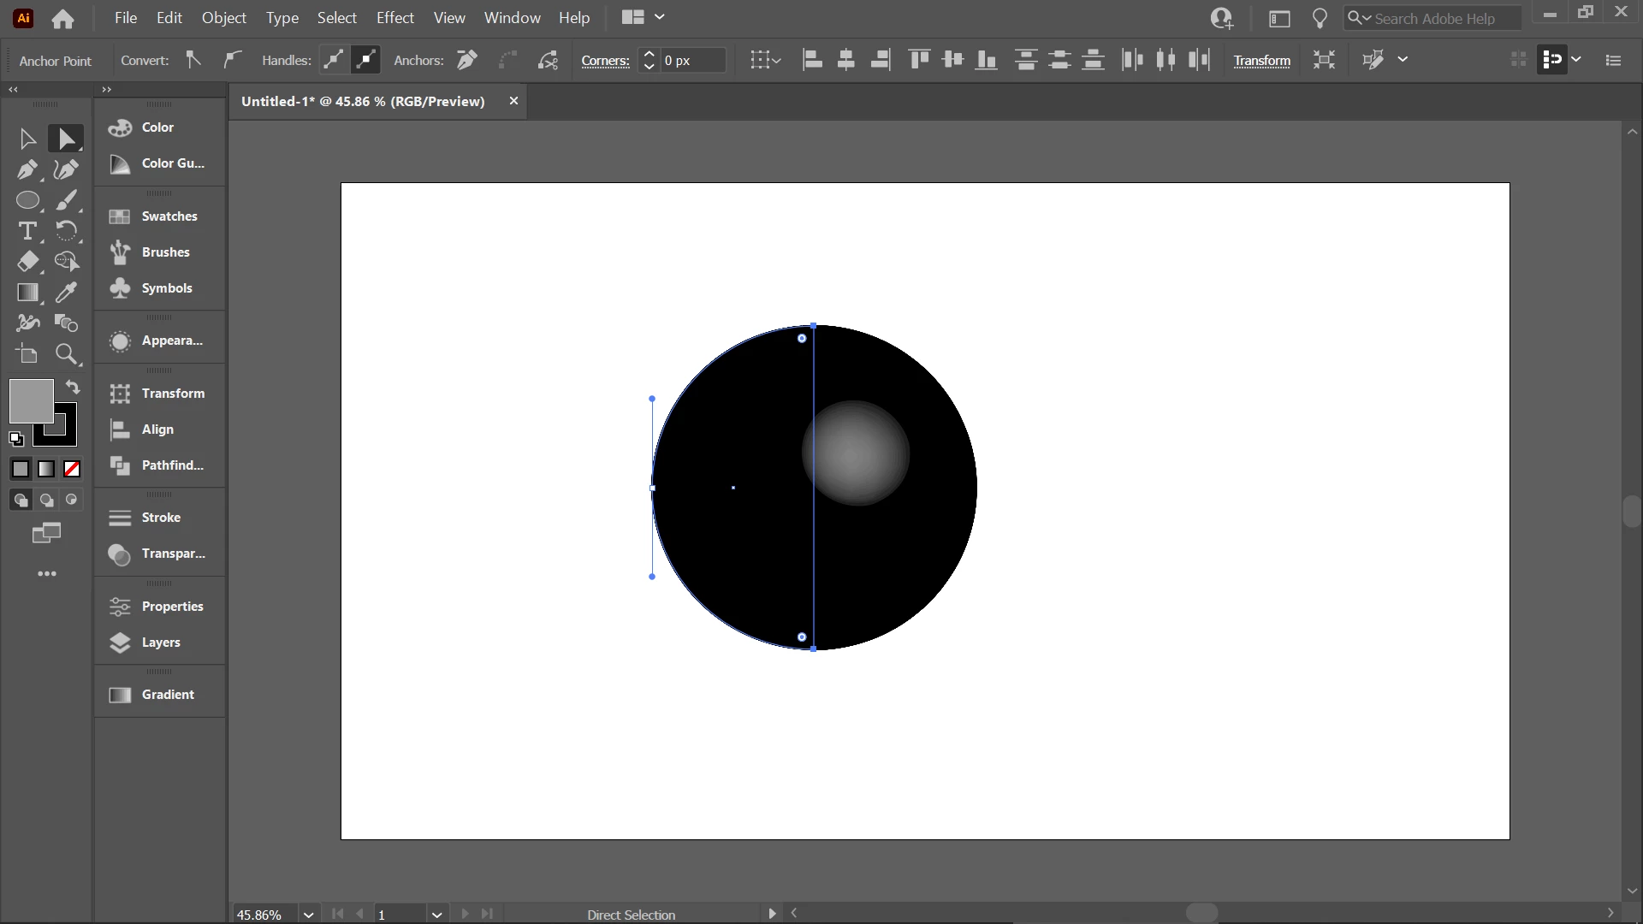The image size is (1643, 924).
Task: Select the Ellipse tool
Action: click(27, 200)
